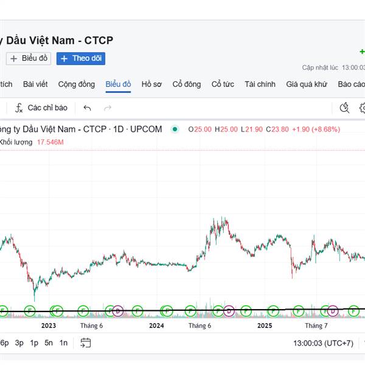Screen dimensions: 365x365
Task: Click the green F marker below 2023
Action: point(56,311)
